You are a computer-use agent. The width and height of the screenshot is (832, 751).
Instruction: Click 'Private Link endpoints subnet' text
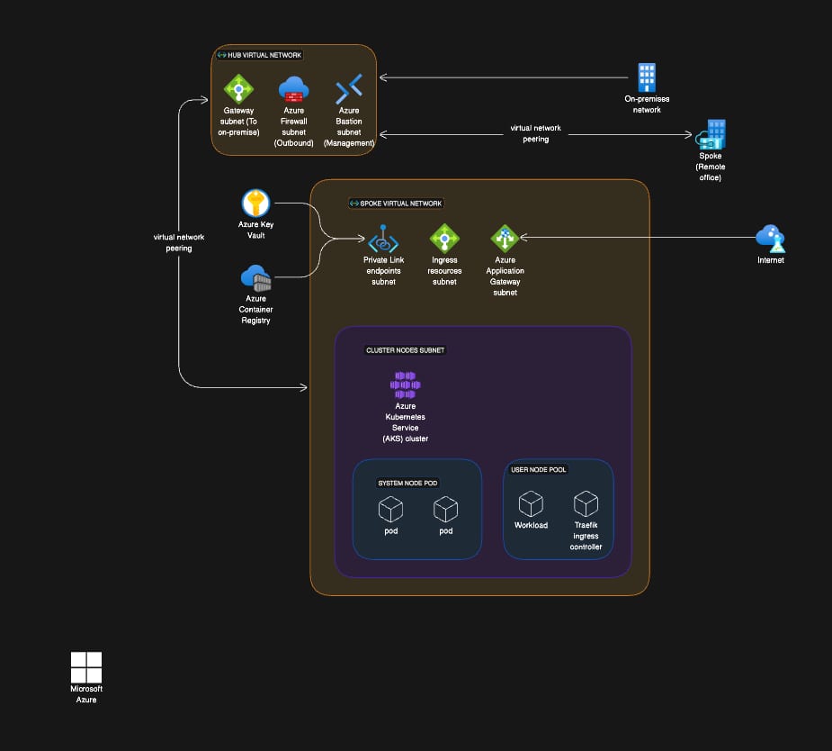(x=383, y=270)
